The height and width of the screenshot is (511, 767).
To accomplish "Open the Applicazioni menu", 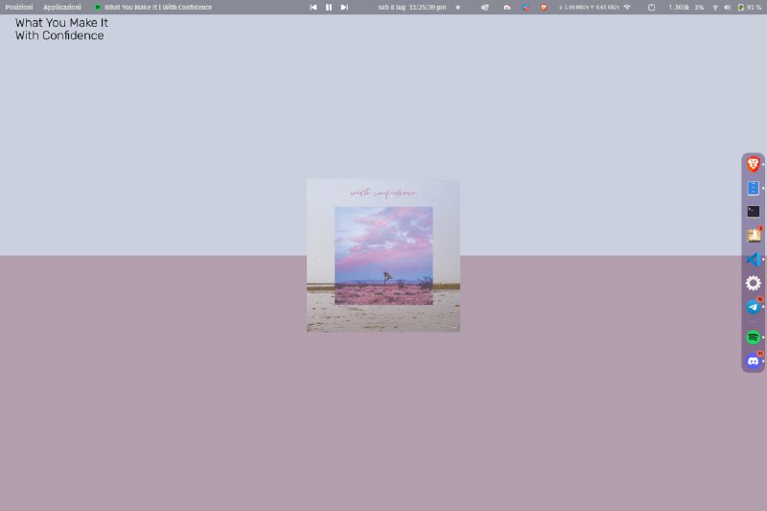I will pyautogui.click(x=62, y=7).
